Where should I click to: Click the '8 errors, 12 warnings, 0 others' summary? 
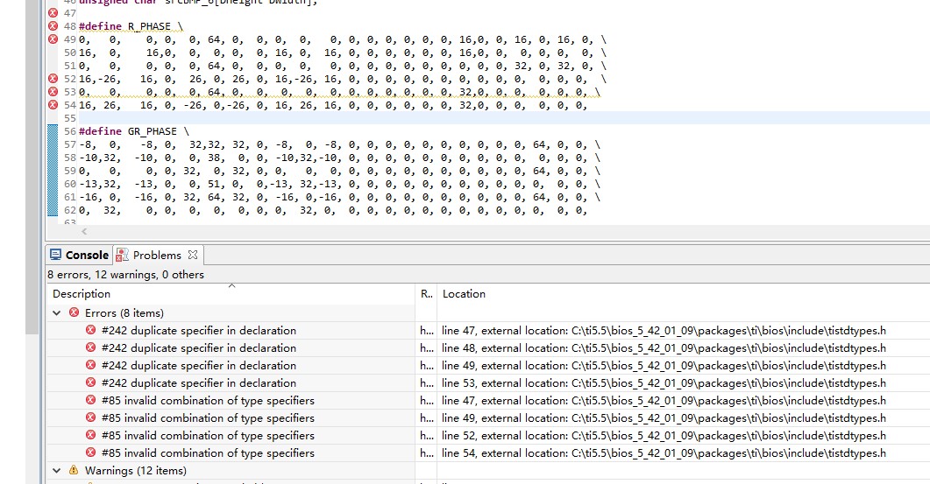coord(125,274)
